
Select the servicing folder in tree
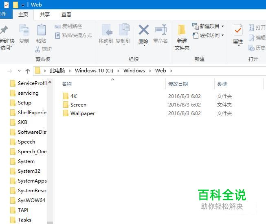(x=28, y=93)
